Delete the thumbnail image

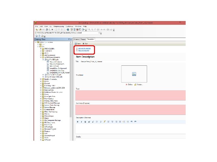coord(129,85)
